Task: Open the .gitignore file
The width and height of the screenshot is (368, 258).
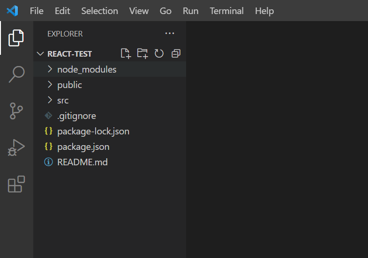Action: click(76, 116)
